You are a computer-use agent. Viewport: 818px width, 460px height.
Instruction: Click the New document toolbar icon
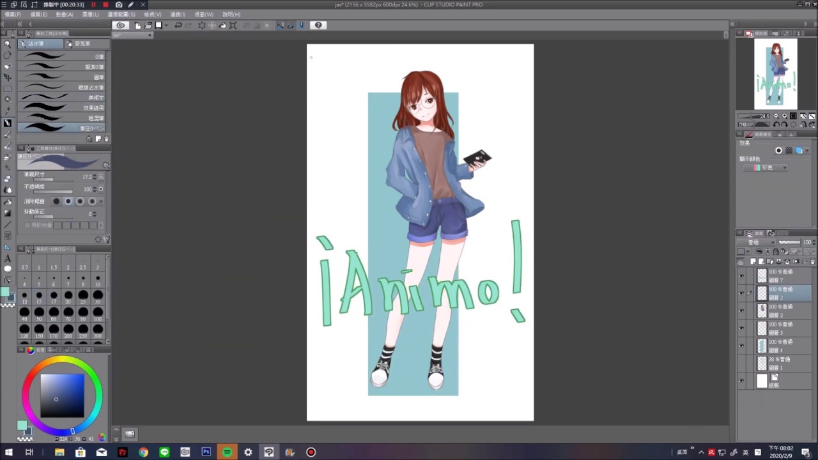[x=138, y=26]
